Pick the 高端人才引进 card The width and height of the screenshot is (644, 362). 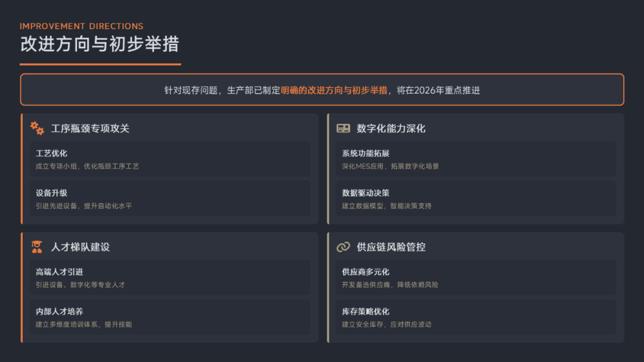(170, 278)
